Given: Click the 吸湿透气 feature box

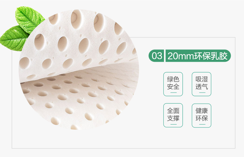Looking at the screenshot, I should pyautogui.click(x=201, y=84).
